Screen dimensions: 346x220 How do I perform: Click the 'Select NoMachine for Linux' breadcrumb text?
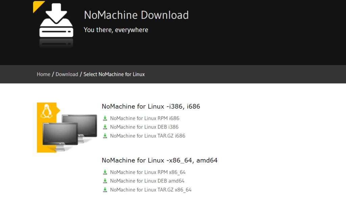pyautogui.click(x=114, y=74)
